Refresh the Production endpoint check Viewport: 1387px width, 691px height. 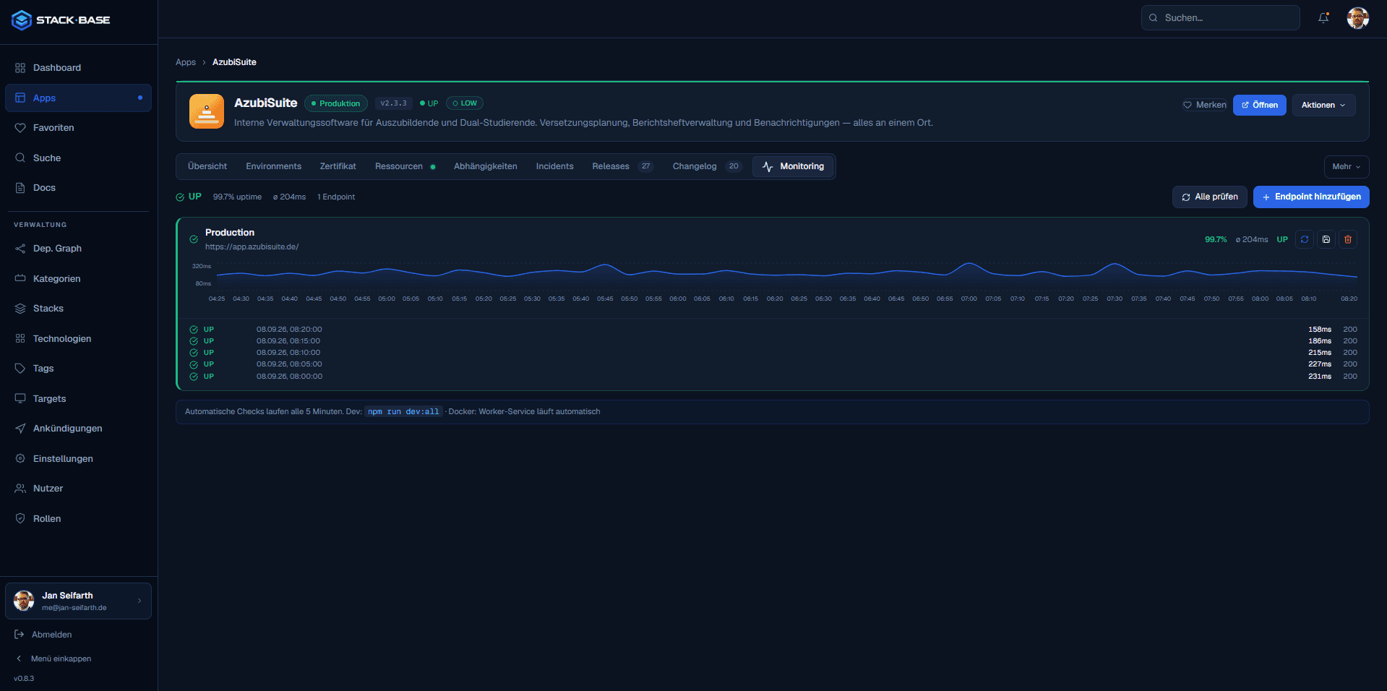[x=1305, y=239]
